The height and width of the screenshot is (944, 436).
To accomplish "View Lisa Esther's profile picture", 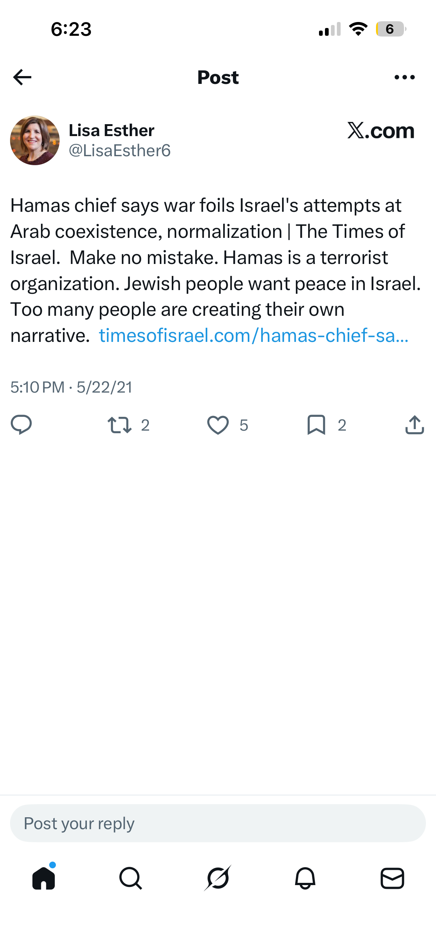I will click(35, 140).
